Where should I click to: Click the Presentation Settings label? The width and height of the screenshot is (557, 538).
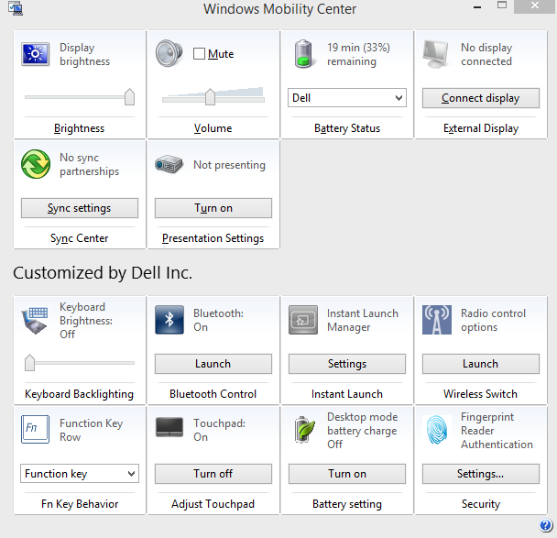[213, 238]
